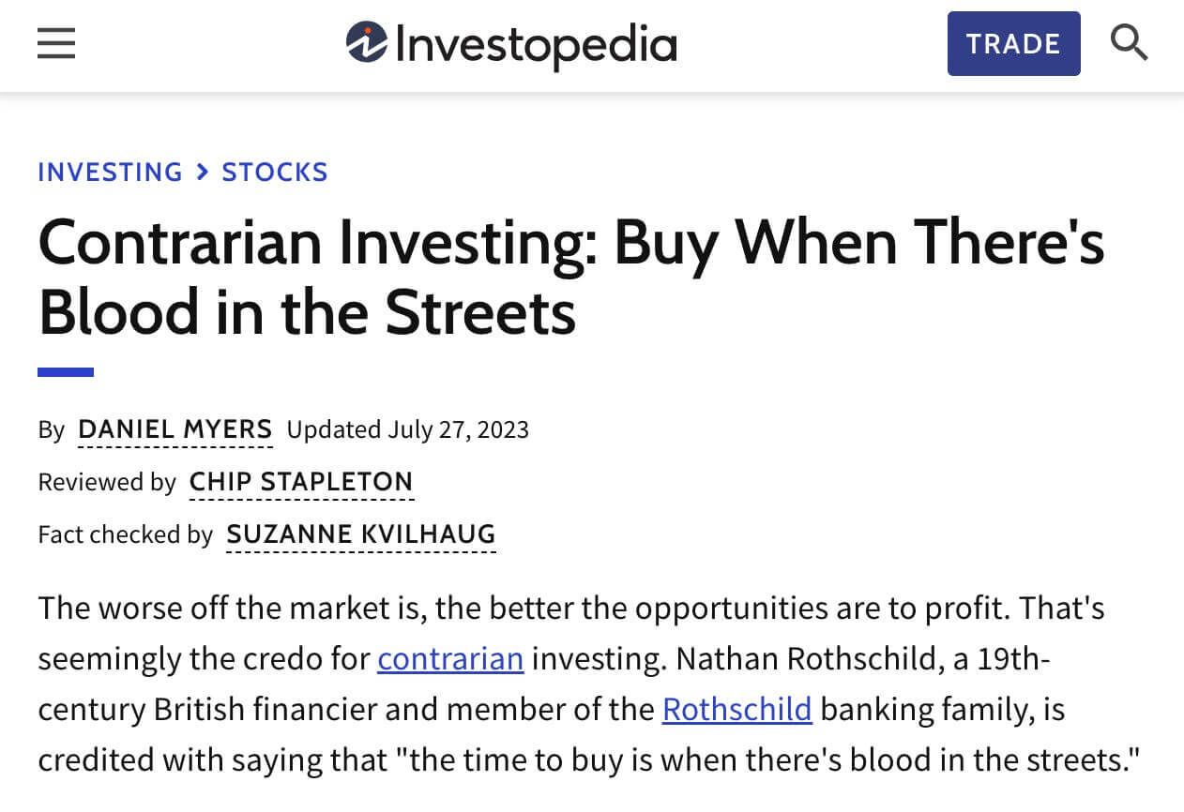Click the "Fact checked by" label
Viewport: 1184px width, 812px height.
[x=126, y=534]
